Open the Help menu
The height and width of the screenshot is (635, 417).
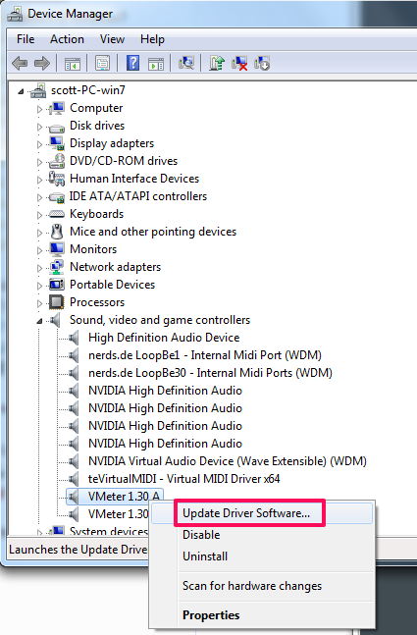click(152, 39)
